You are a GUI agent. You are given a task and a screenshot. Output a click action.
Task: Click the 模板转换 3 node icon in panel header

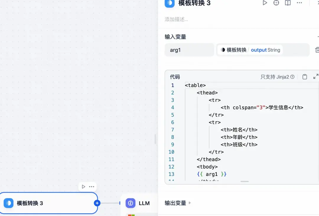coord(170,3)
